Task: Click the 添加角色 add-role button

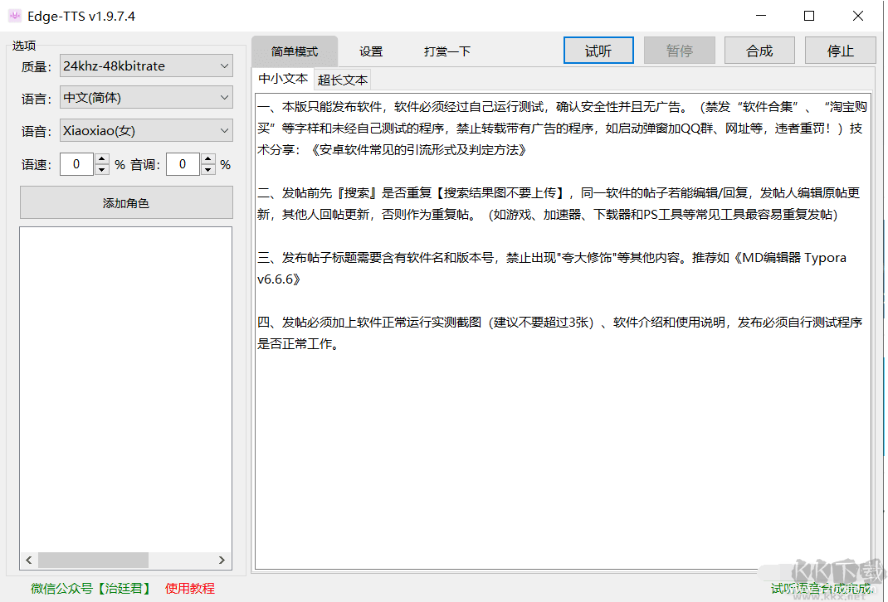Action: click(x=125, y=202)
